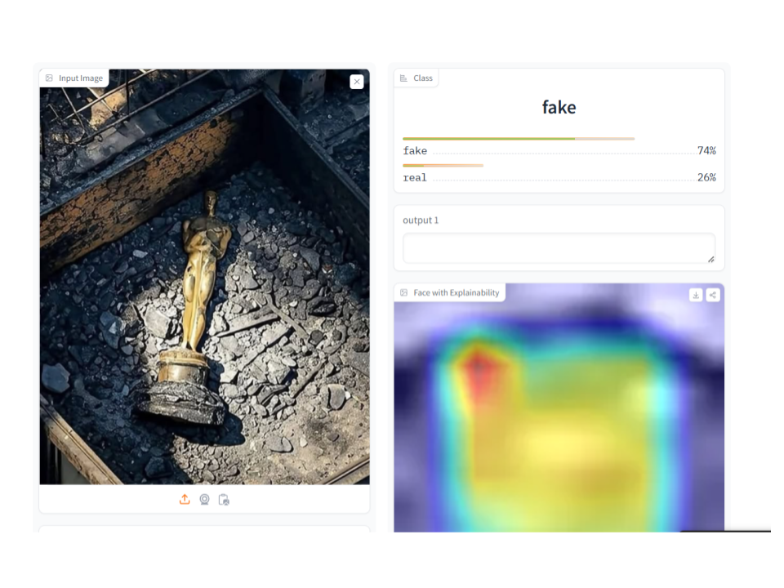Click the output 1 textbox resize handle
The width and height of the screenshot is (784, 588).
(x=711, y=259)
